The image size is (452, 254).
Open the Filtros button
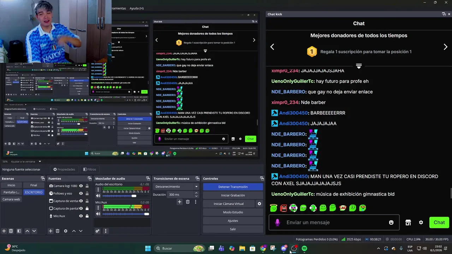[x=89, y=169]
